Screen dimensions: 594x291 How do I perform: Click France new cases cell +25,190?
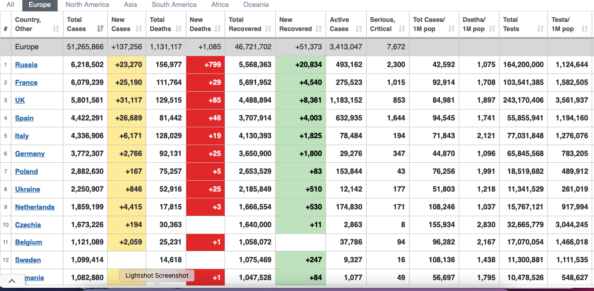(x=127, y=83)
